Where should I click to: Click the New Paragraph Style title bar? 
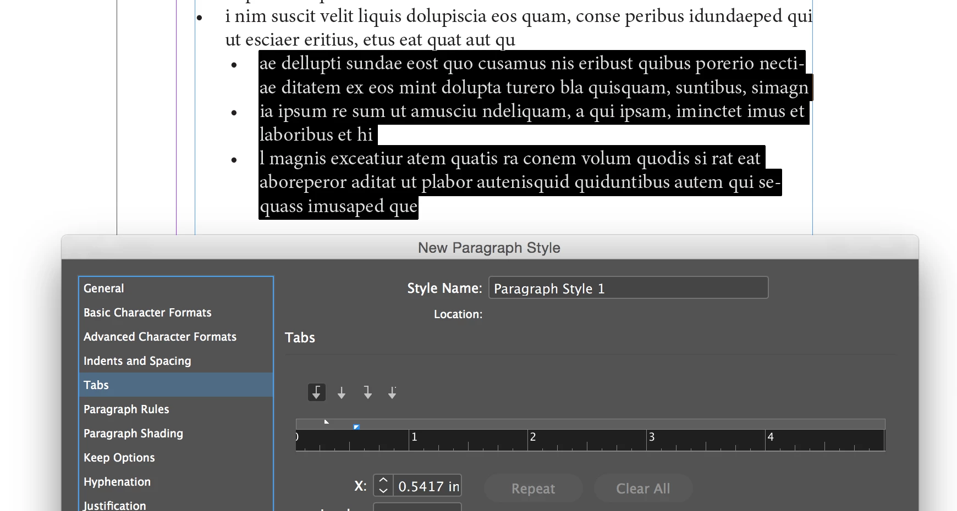click(490, 247)
